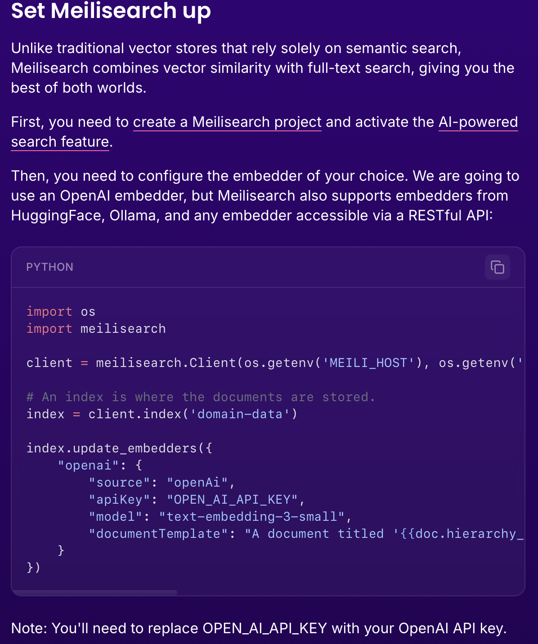Click the paragraph mentioning HuggingFace and Ollama
This screenshot has height=644, width=538.
pos(265,196)
